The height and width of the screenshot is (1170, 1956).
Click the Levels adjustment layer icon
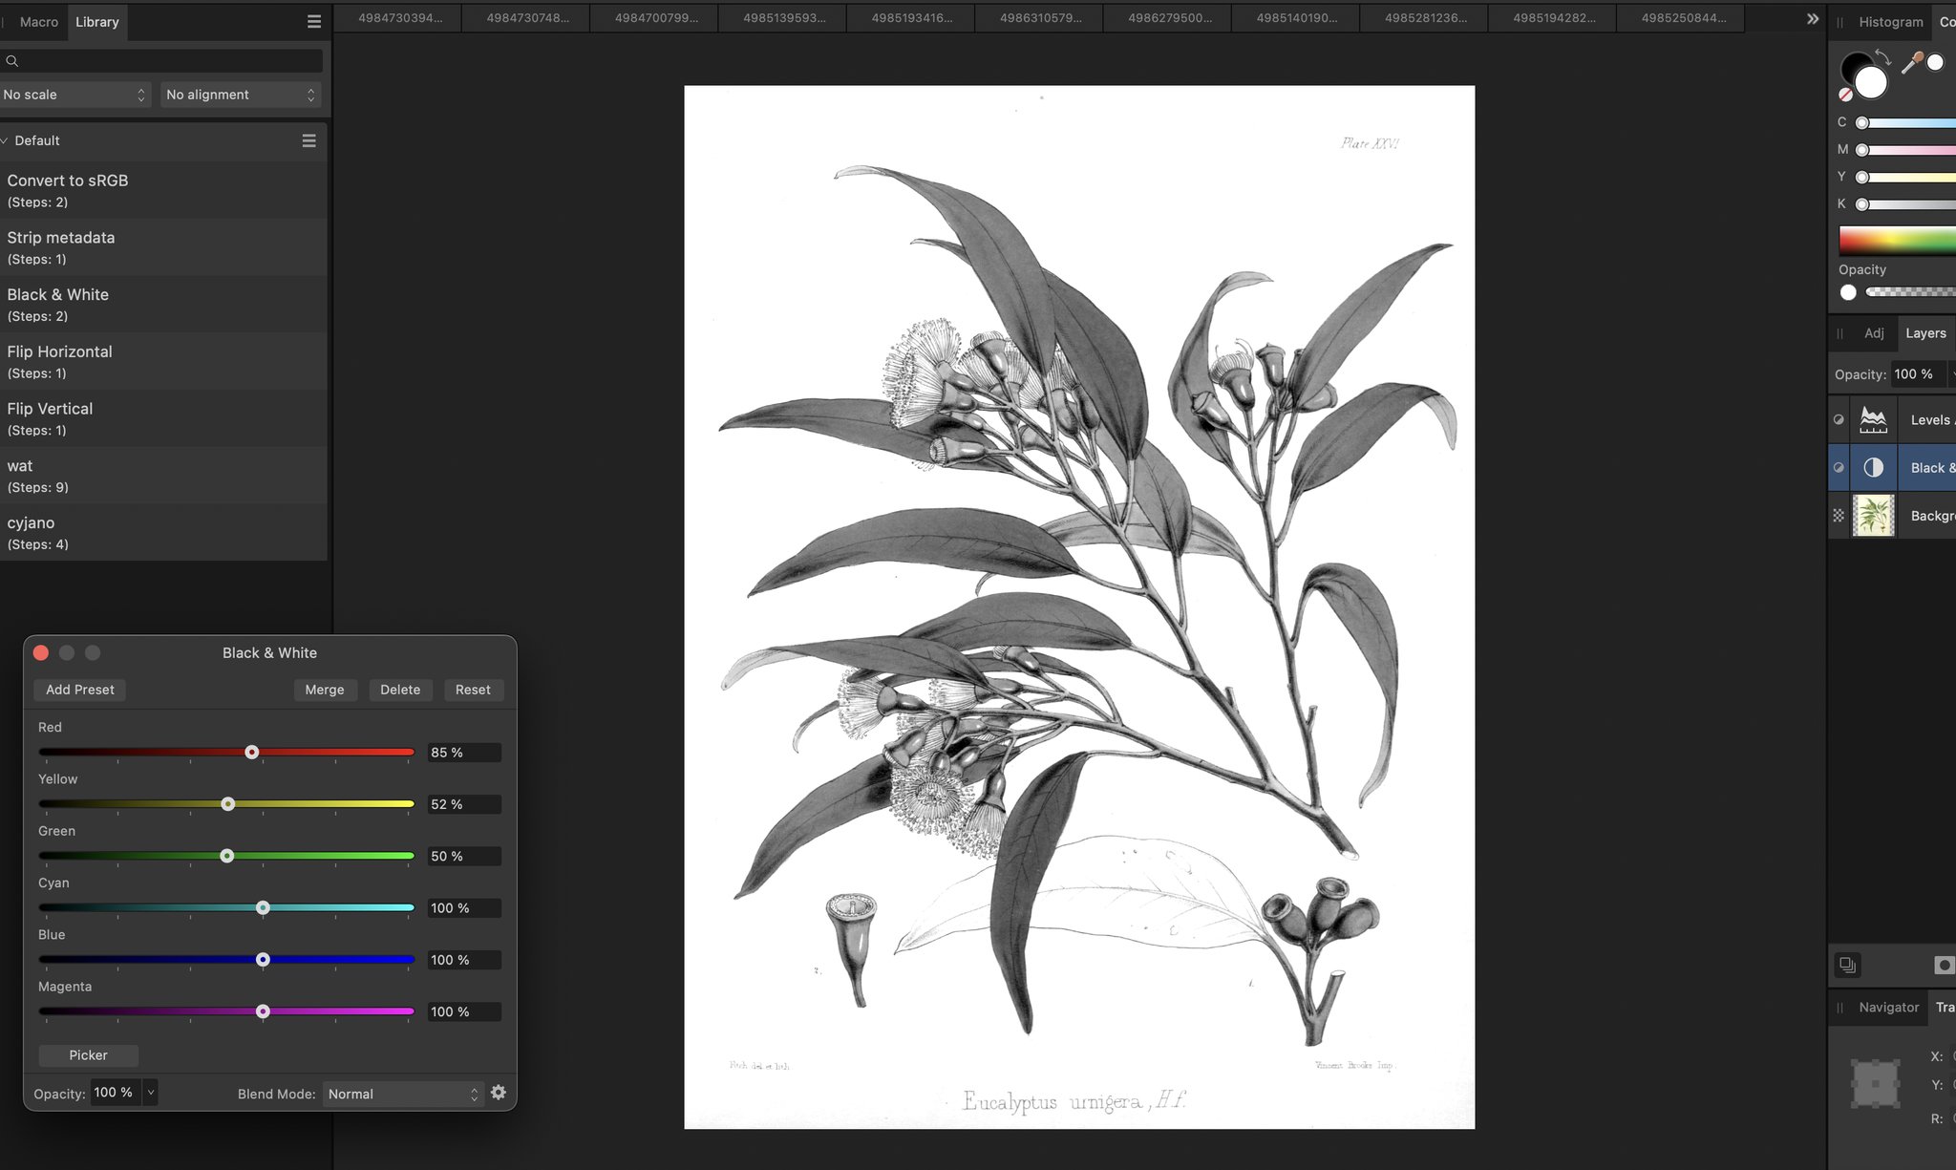(x=1873, y=419)
